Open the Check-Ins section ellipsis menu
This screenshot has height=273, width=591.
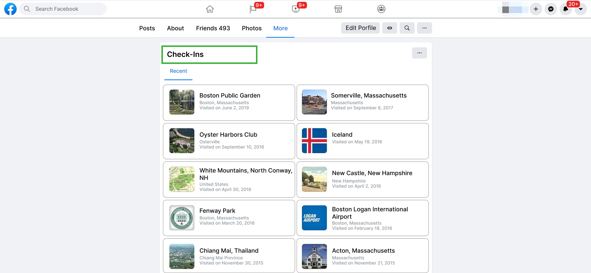[420, 53]
